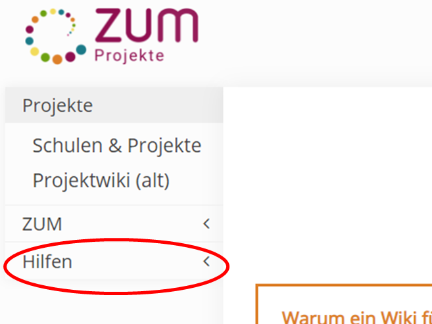This screenshot has width=432, height=324.
Task: Click the tiny inner dots of spiral logo
Action: pos(71,30)
